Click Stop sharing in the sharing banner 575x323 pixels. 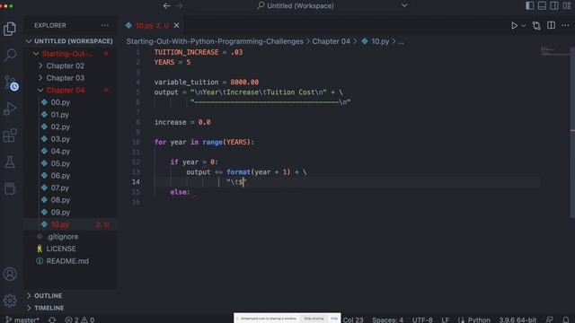pos(314,319)
